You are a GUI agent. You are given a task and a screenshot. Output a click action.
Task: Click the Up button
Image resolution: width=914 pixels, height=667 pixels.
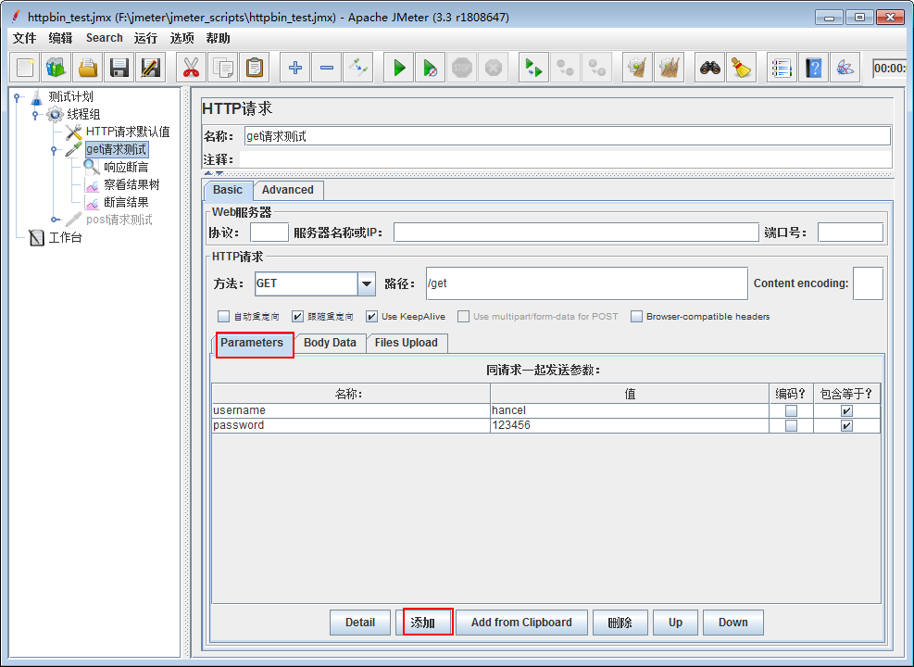(x=676, y=623)
